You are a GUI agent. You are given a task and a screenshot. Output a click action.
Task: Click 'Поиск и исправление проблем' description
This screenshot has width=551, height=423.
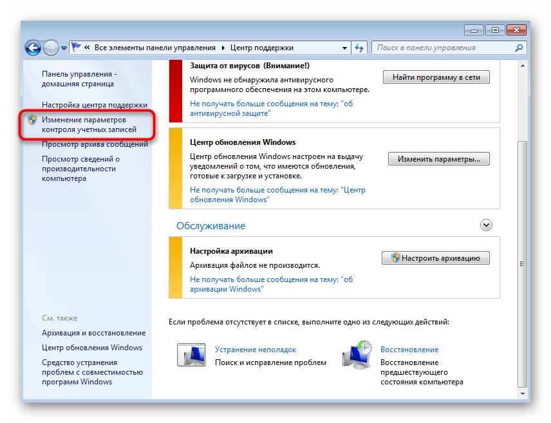tap(270, 362)
